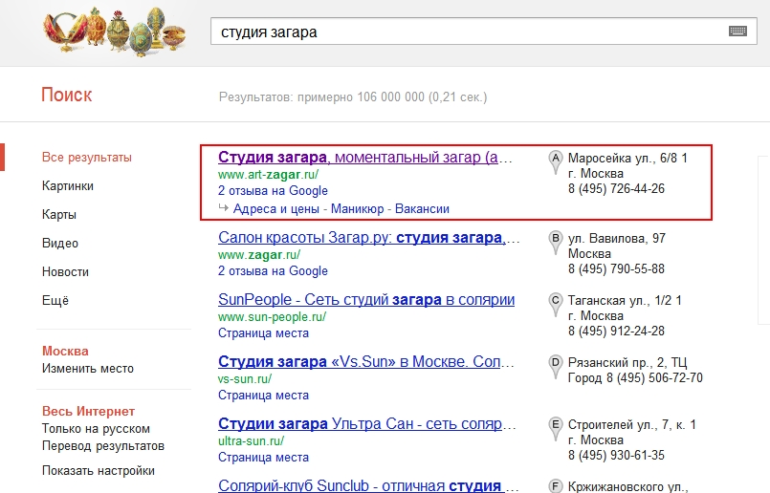
Task: Click the address 'ул. Вавилова, 97'
Action: tap(617, 239)
